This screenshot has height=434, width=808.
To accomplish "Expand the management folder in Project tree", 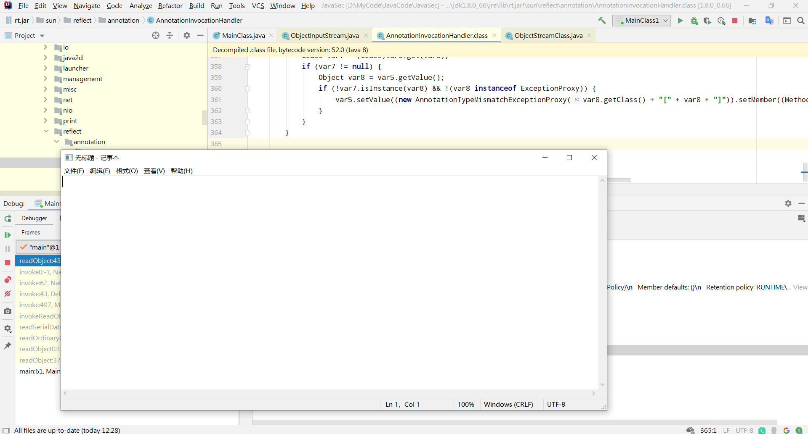I will click(46, 79).
